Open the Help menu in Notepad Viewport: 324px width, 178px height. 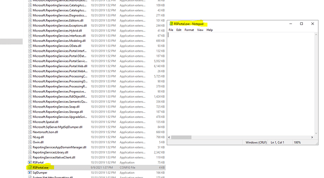(x=209, y=30)
